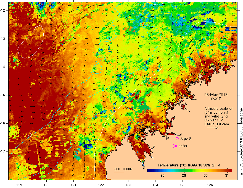Click latitude axis label -17
The width and height of the screenshot is (243, 188).
click(x=3, y=152)
